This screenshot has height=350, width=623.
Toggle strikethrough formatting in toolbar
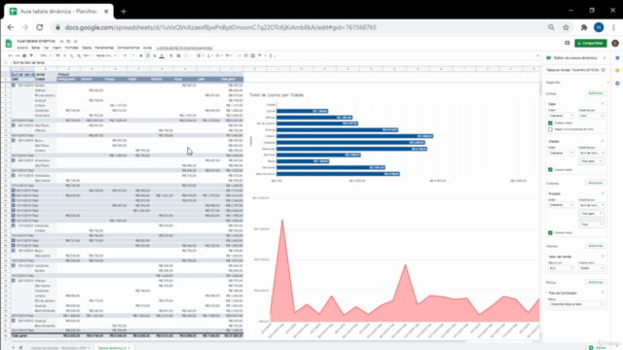[x=155, y=56]
